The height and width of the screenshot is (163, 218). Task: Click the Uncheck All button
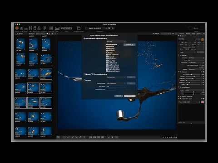tap(129, 45)
